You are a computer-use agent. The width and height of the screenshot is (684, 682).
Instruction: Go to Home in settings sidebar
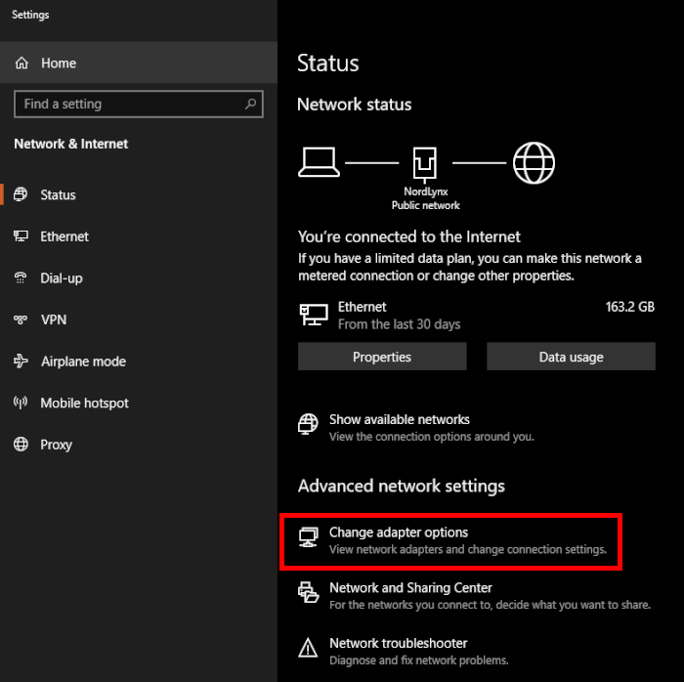tap(139, 64)
